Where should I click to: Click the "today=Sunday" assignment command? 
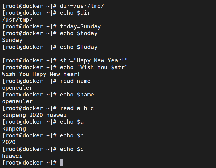click(80, 26)
